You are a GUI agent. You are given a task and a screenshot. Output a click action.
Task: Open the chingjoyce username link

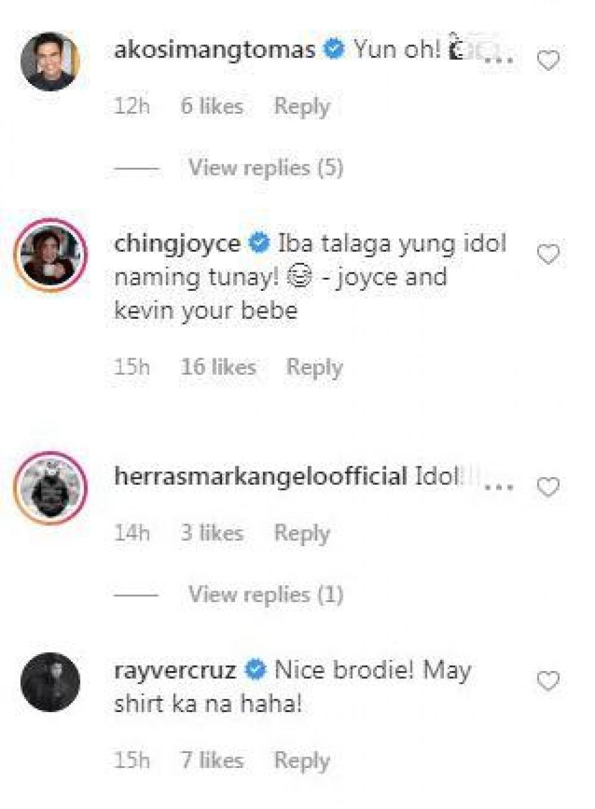point(177,243)
